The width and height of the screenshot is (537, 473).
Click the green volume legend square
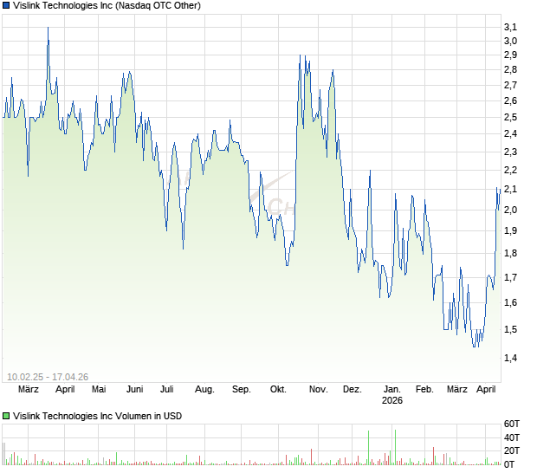pyautogui.click(x=6, y=416)
